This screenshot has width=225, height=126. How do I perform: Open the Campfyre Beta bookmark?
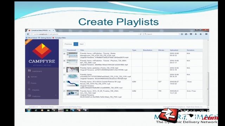(59, 38)
